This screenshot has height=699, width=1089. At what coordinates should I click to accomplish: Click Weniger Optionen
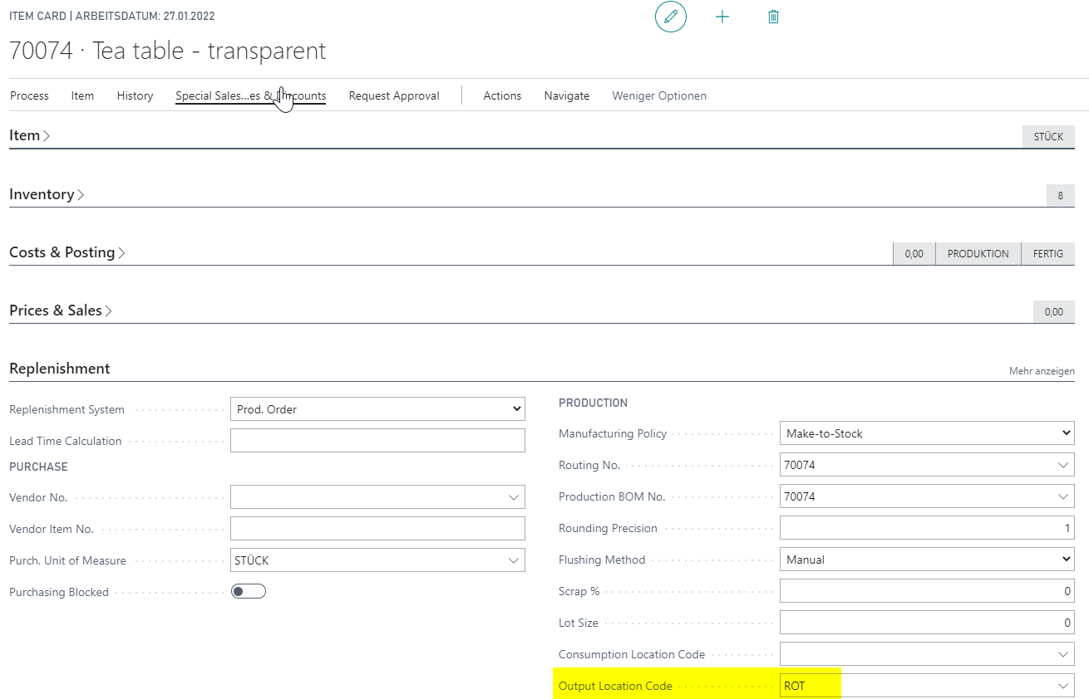(x=659, y=95)
